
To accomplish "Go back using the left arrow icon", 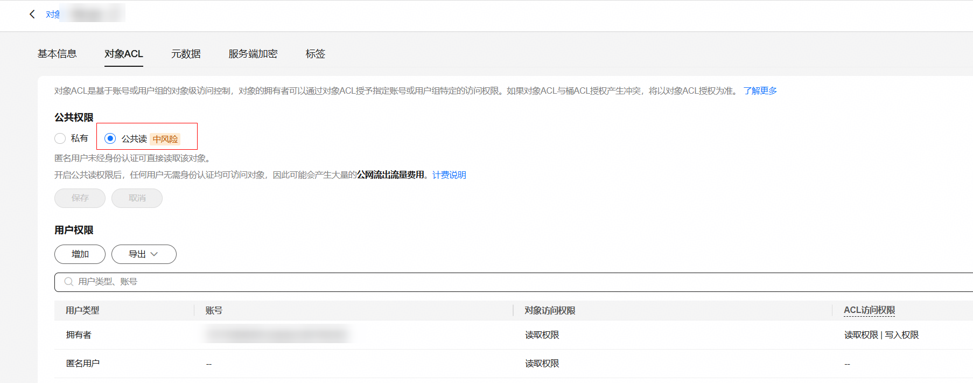I will point(32,14).
